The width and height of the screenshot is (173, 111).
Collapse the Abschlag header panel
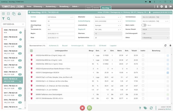(x=29, y=12)
